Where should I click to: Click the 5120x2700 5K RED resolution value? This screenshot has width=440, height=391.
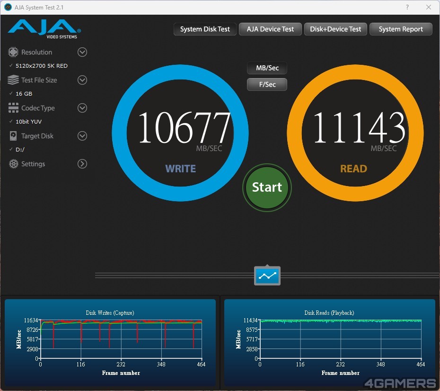tap(42, 66)
